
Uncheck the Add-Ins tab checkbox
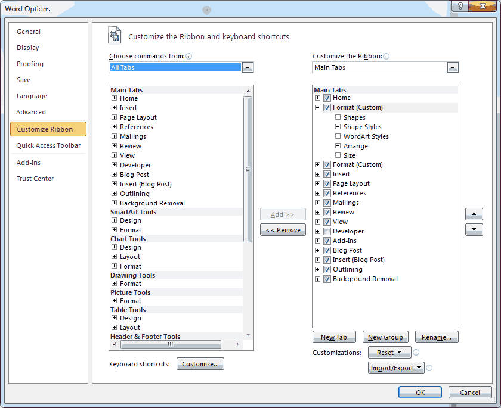click(x=327, y=241)
